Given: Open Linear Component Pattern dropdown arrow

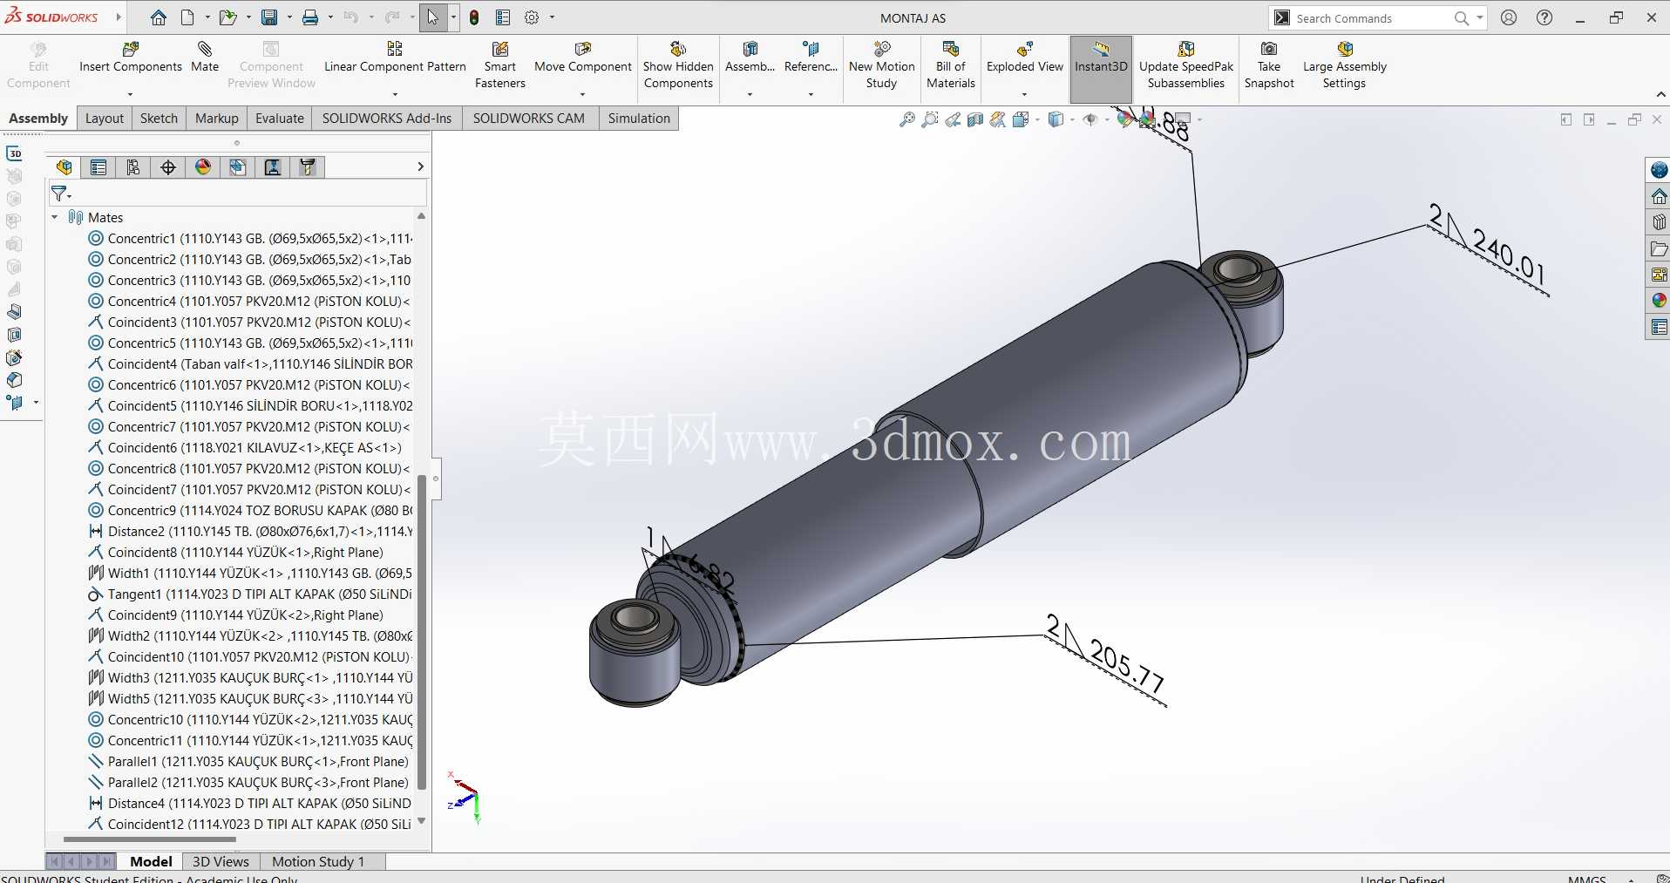Looking at the screenshot, I should (395, 94).
